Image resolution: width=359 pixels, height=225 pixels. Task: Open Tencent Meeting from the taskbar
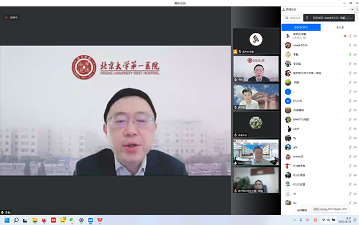(x=90, y=220)
